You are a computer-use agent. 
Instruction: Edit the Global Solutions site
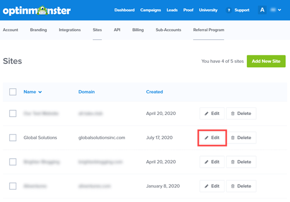212,138
